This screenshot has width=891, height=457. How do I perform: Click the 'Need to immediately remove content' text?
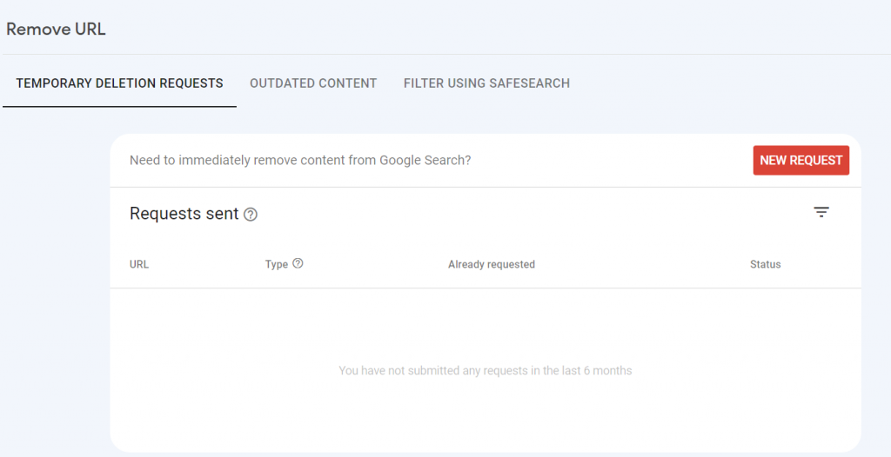[300, 160]
